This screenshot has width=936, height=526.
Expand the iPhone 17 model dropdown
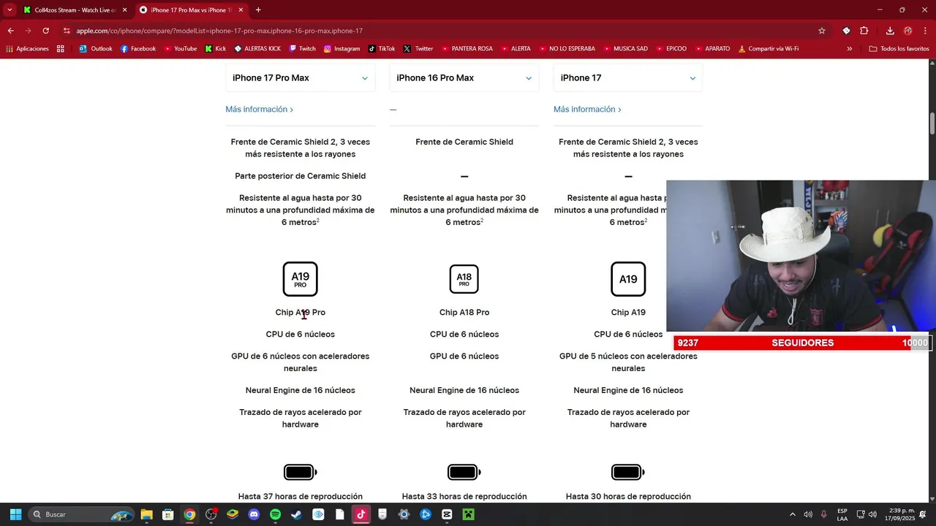[628, 78]
